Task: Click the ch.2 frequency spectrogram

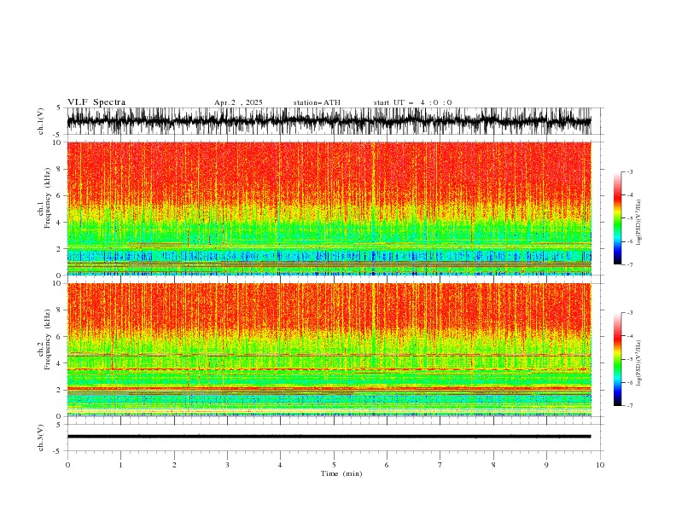Action: [x=329, y=350]
